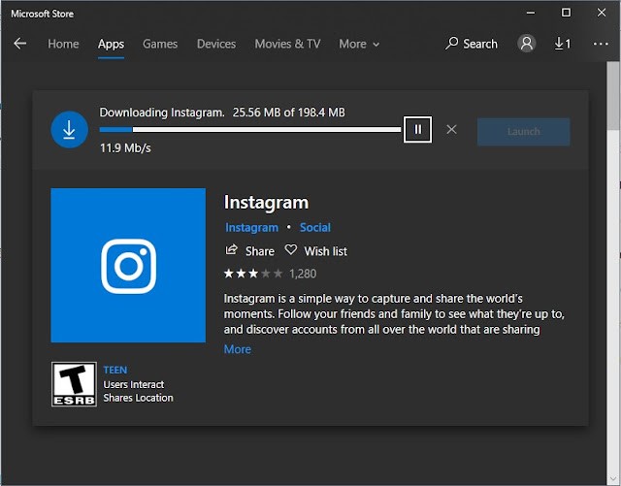Switch to the Games tab

160,44
